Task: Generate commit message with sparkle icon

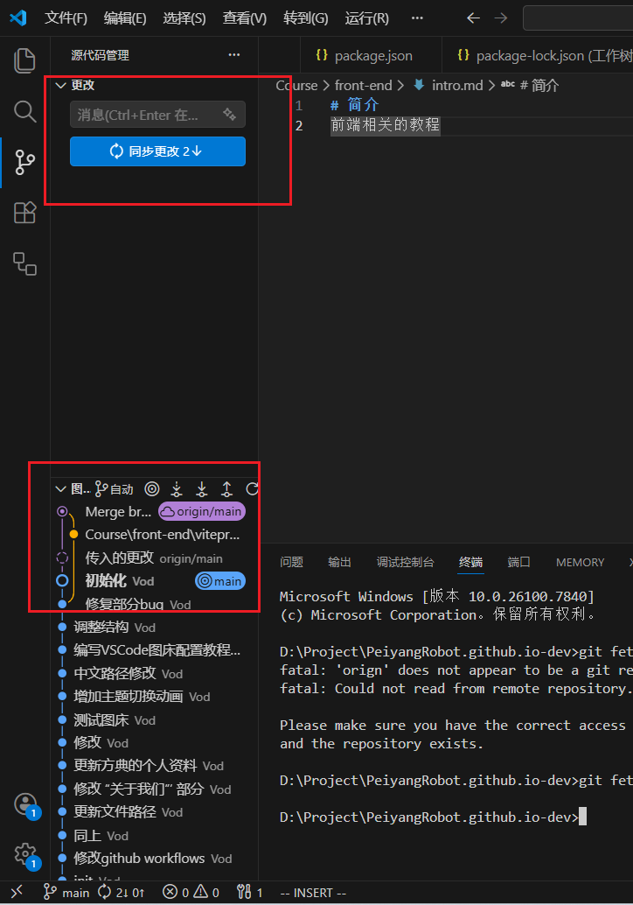Action: click(229, 115)
